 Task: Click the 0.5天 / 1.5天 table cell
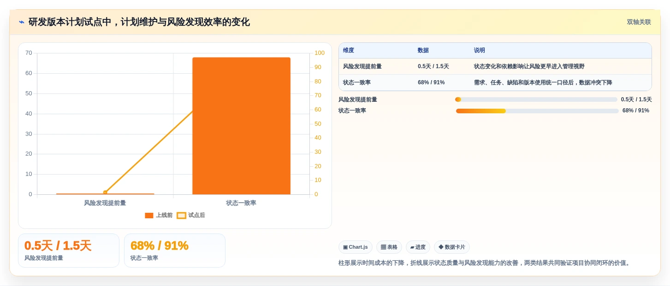(x=433, y=66)
